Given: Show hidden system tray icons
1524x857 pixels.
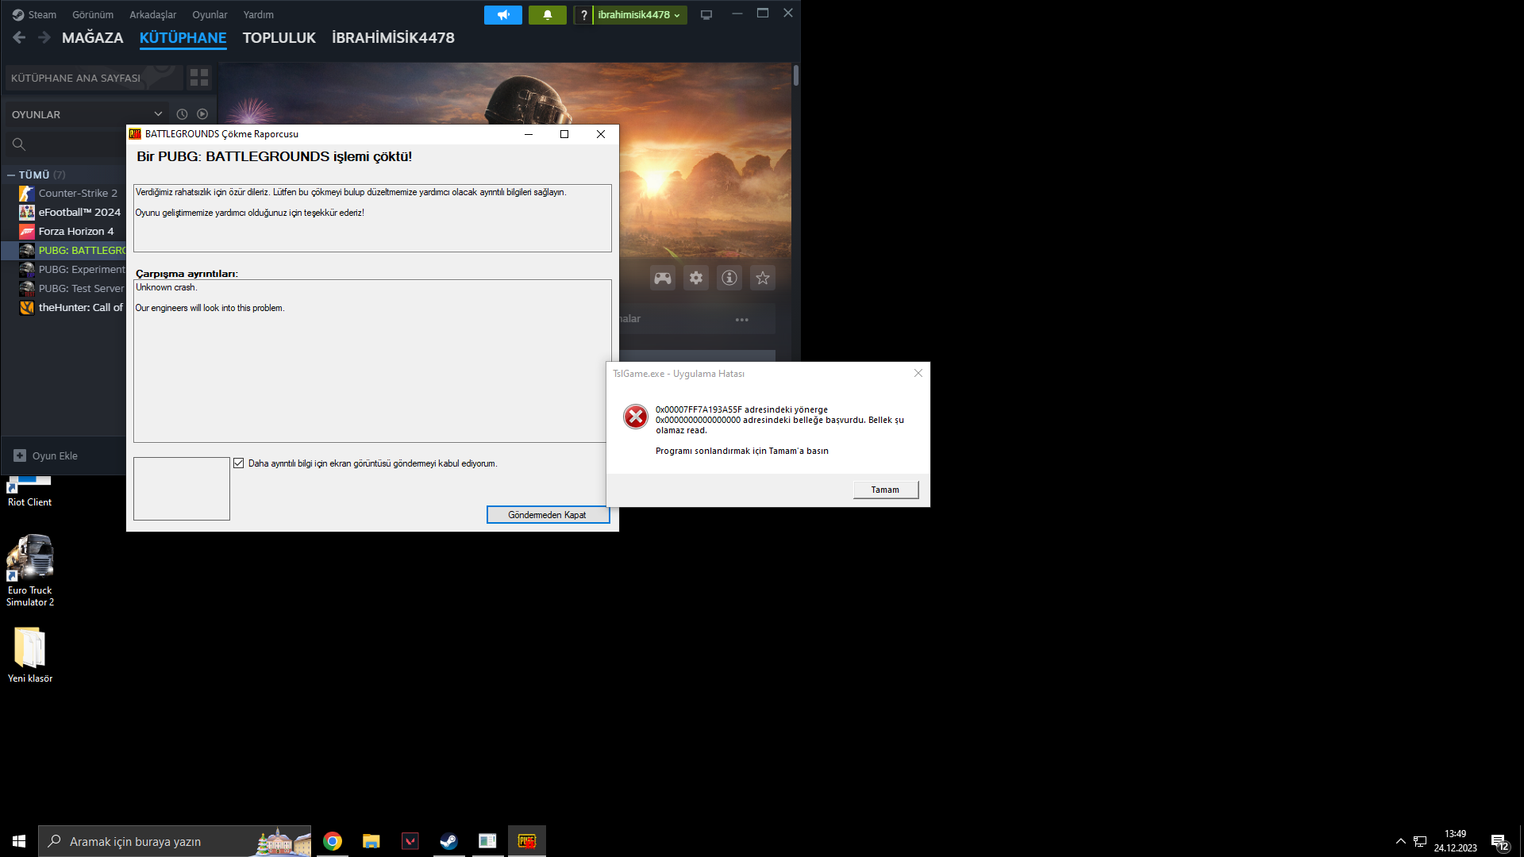Looking at the screenshot, I should (1401, 841).
